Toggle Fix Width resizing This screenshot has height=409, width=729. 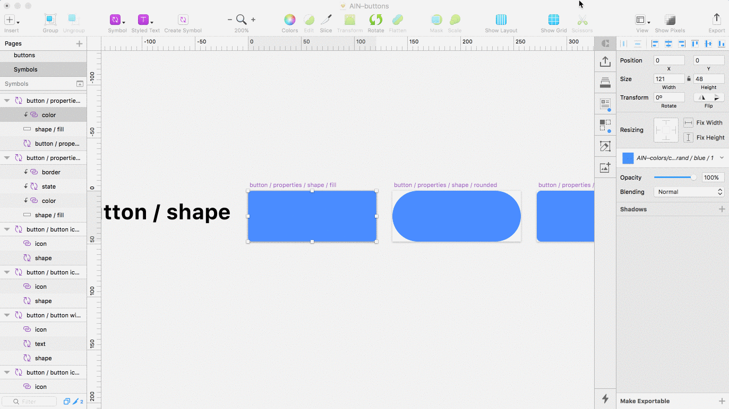[x=688, y=122]
